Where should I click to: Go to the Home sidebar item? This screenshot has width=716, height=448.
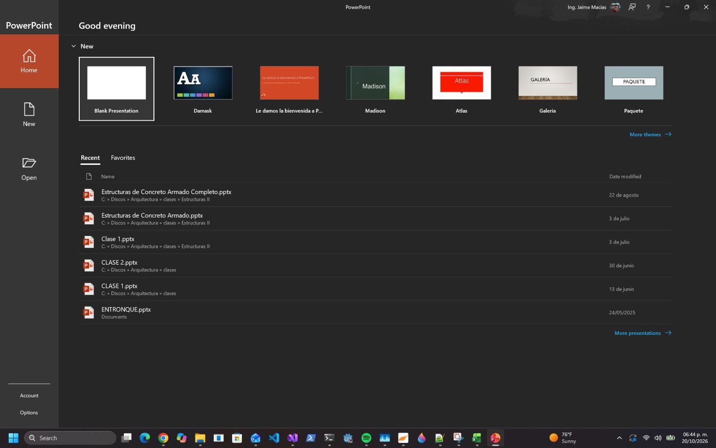tap(29, 61)
